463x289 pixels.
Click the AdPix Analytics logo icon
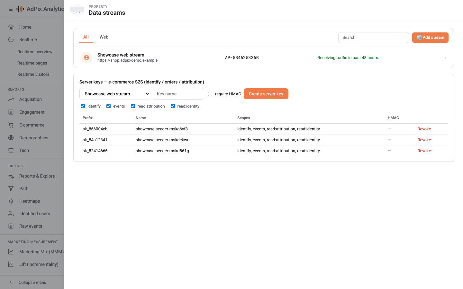pos(20,9)
